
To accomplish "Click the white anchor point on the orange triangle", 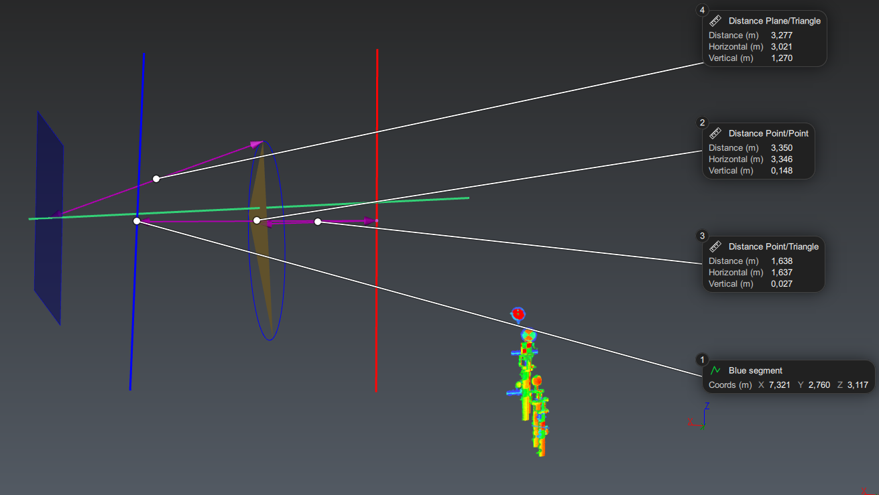I will (x=257, y=220).
